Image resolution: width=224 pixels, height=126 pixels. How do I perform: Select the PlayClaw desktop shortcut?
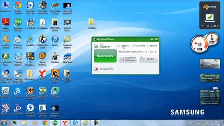click(x=67, y=58)
